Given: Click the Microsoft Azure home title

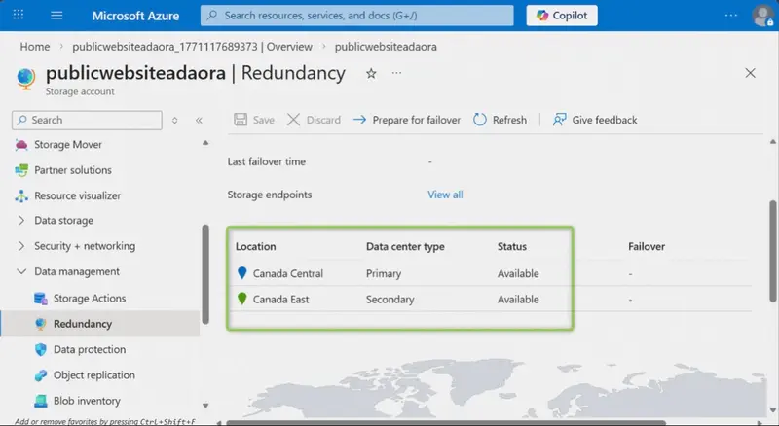Looking at the screenshot, I should [x=135, y=16].
